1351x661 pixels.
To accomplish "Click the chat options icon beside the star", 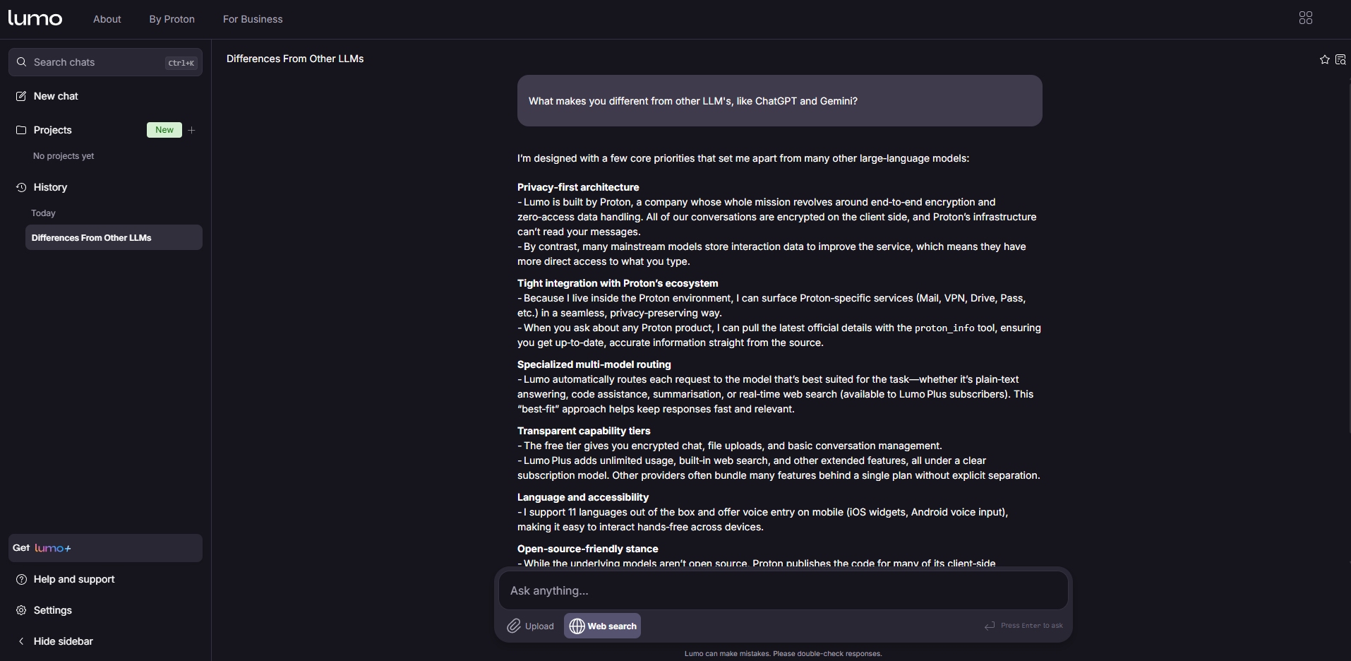I will pos(1340,60).
